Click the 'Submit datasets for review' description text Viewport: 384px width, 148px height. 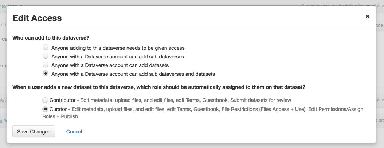coord(261,100)
